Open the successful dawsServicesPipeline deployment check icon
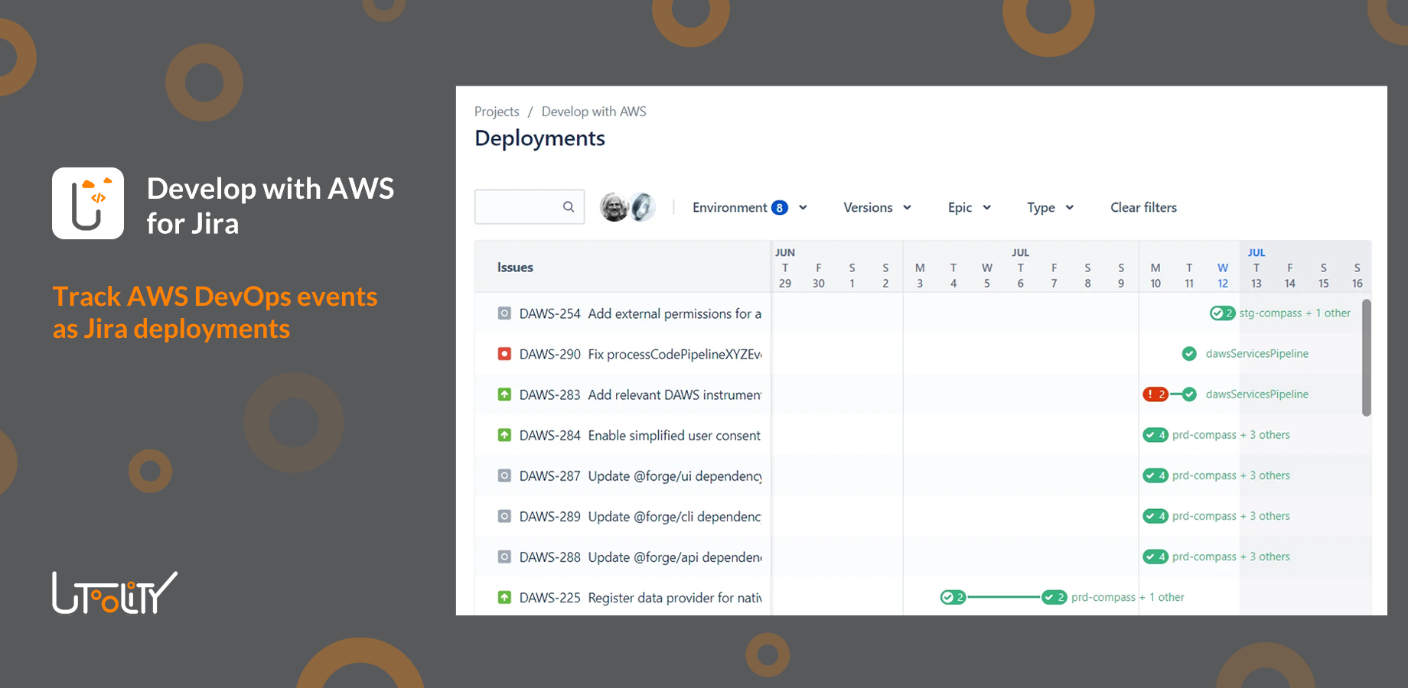Screen dimensions: 1408x688 pos(1189,353)
